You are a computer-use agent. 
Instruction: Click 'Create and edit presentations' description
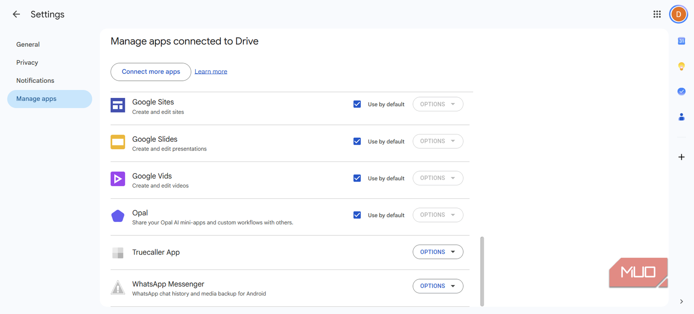click(170, 149)
